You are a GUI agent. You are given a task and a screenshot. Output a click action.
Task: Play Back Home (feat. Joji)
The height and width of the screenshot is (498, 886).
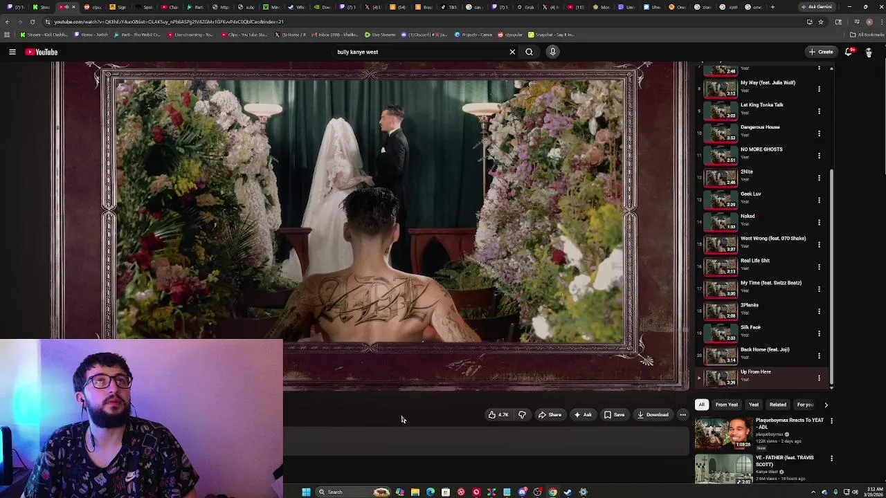pyautogui.click(x=761, y=356)
